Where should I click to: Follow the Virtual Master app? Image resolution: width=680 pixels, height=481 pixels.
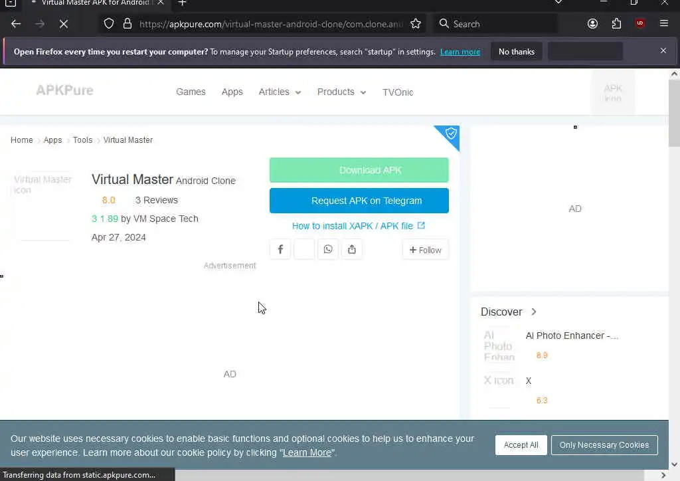pyautogui.click(x=426, y=250)
